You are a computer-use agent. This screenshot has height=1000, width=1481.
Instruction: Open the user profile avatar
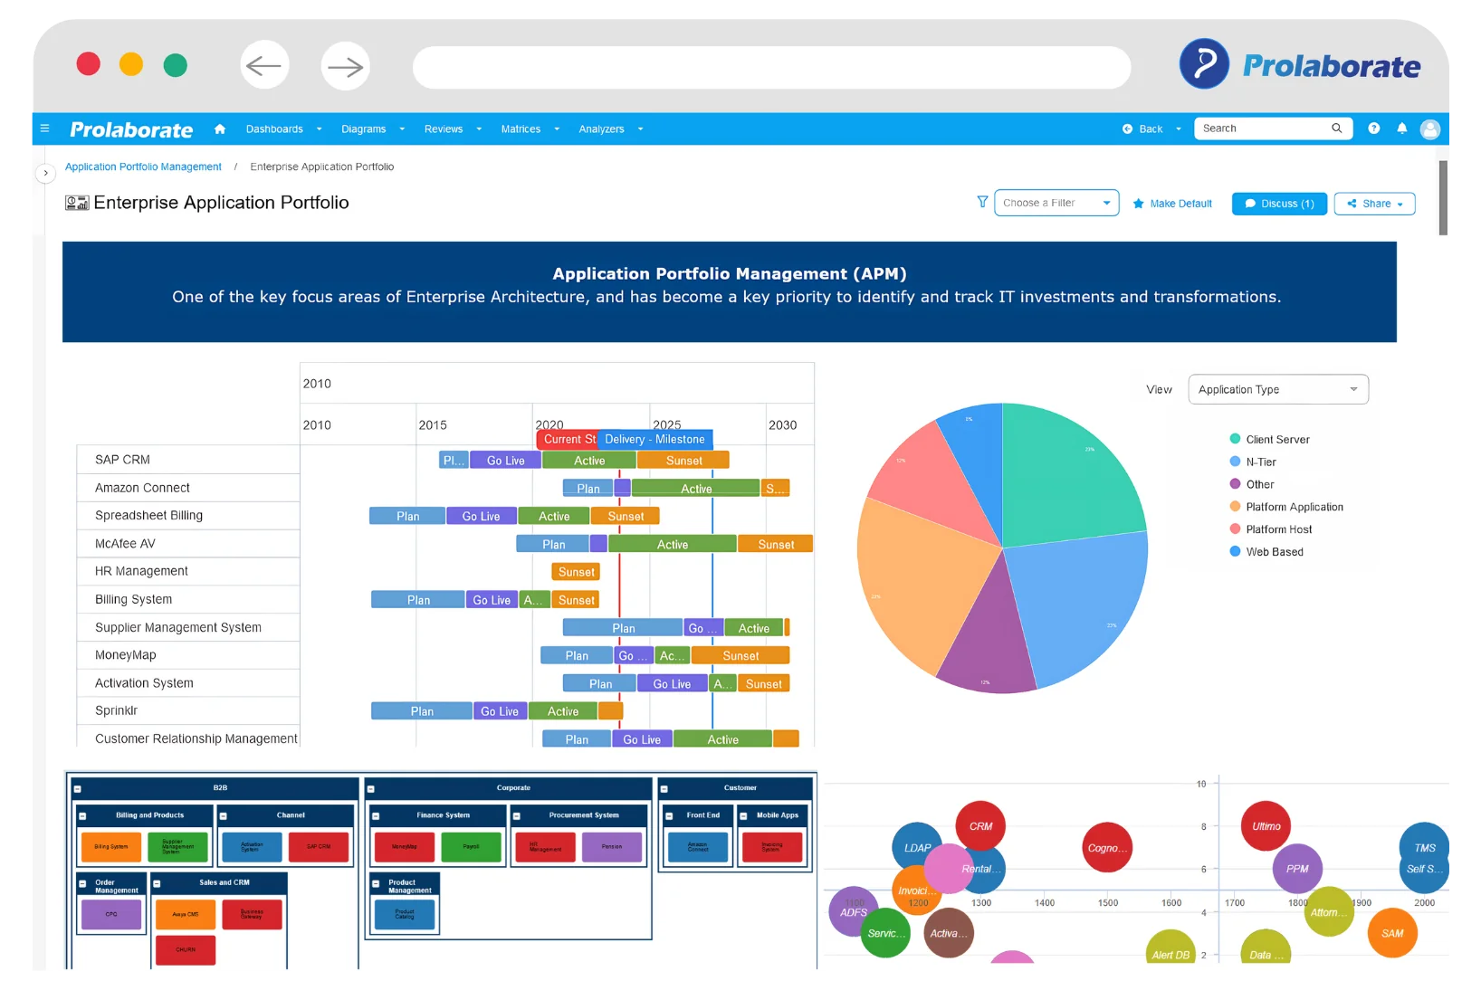point(1430,129)
